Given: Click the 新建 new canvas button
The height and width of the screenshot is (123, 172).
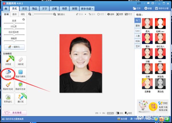Looking at the screenshot, I should (x=148, y=8).
